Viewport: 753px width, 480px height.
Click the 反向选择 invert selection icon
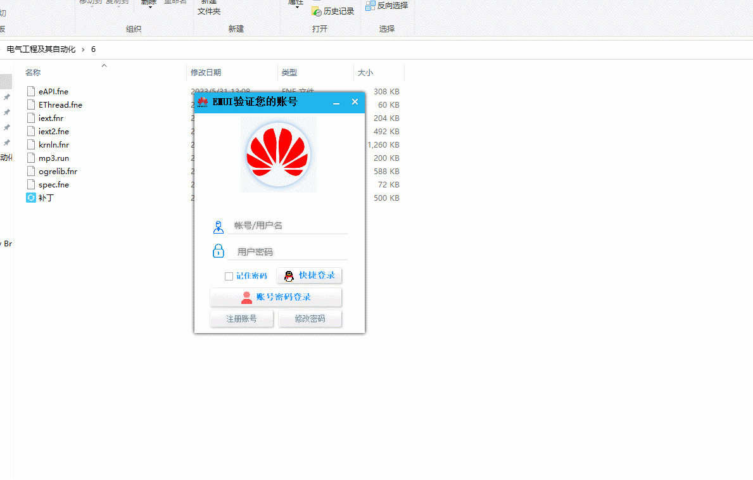click(372, 7)
